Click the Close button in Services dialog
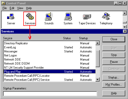Image resolution: width=128 pixels, height=99 pixels. click(114, 39)
